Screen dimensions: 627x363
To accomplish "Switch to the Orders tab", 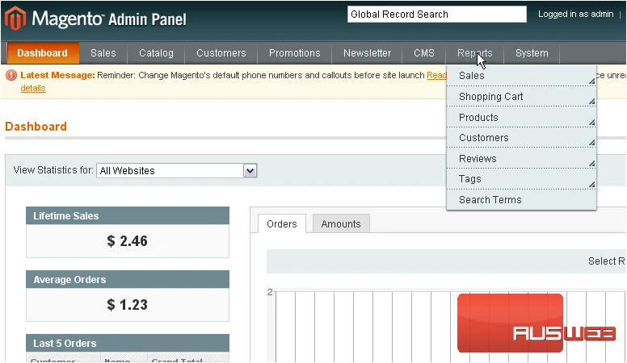I will point(282,224).
